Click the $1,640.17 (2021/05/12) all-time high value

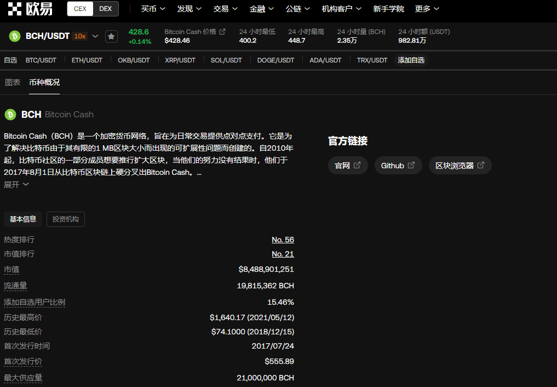252,317
